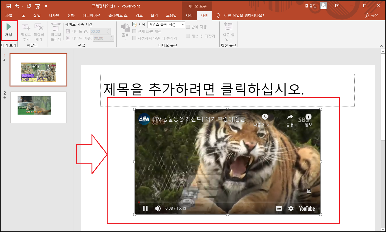Open the File (파일) tab

click(9, 16)
